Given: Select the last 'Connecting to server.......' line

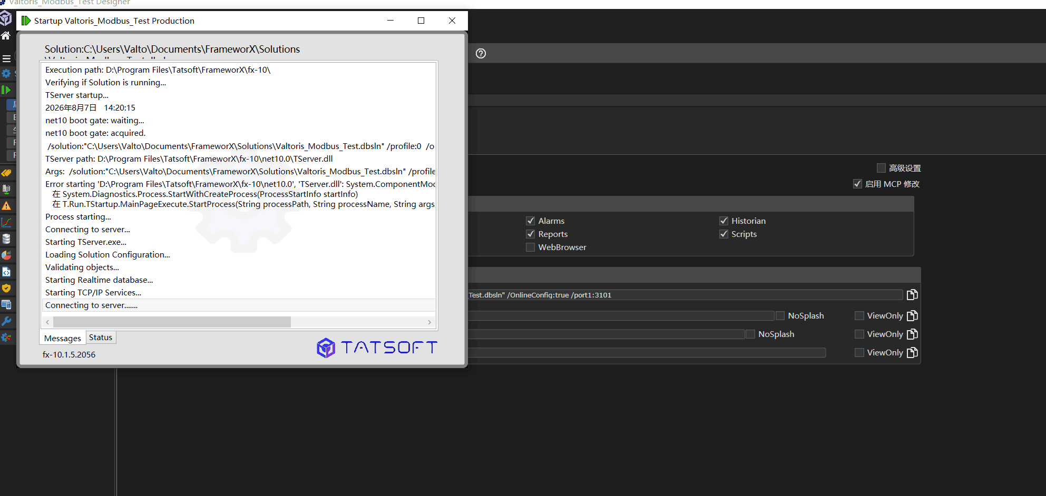Looking at the screenshot, I should click(x=239, y=305).
